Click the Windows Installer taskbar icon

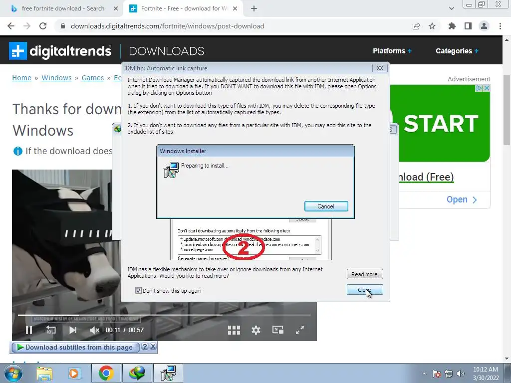click(168, 373)
